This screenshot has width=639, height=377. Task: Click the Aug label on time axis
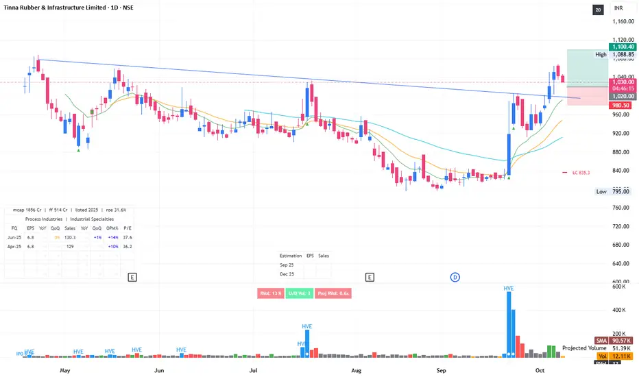click(356, 370)
